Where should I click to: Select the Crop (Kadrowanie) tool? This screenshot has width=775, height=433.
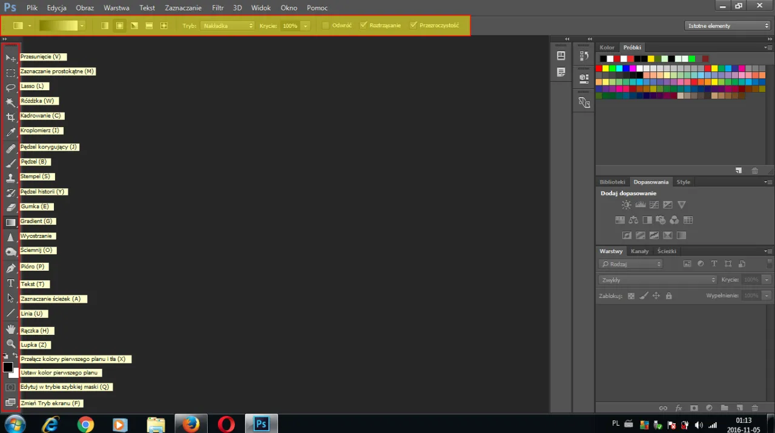point(10,116)
